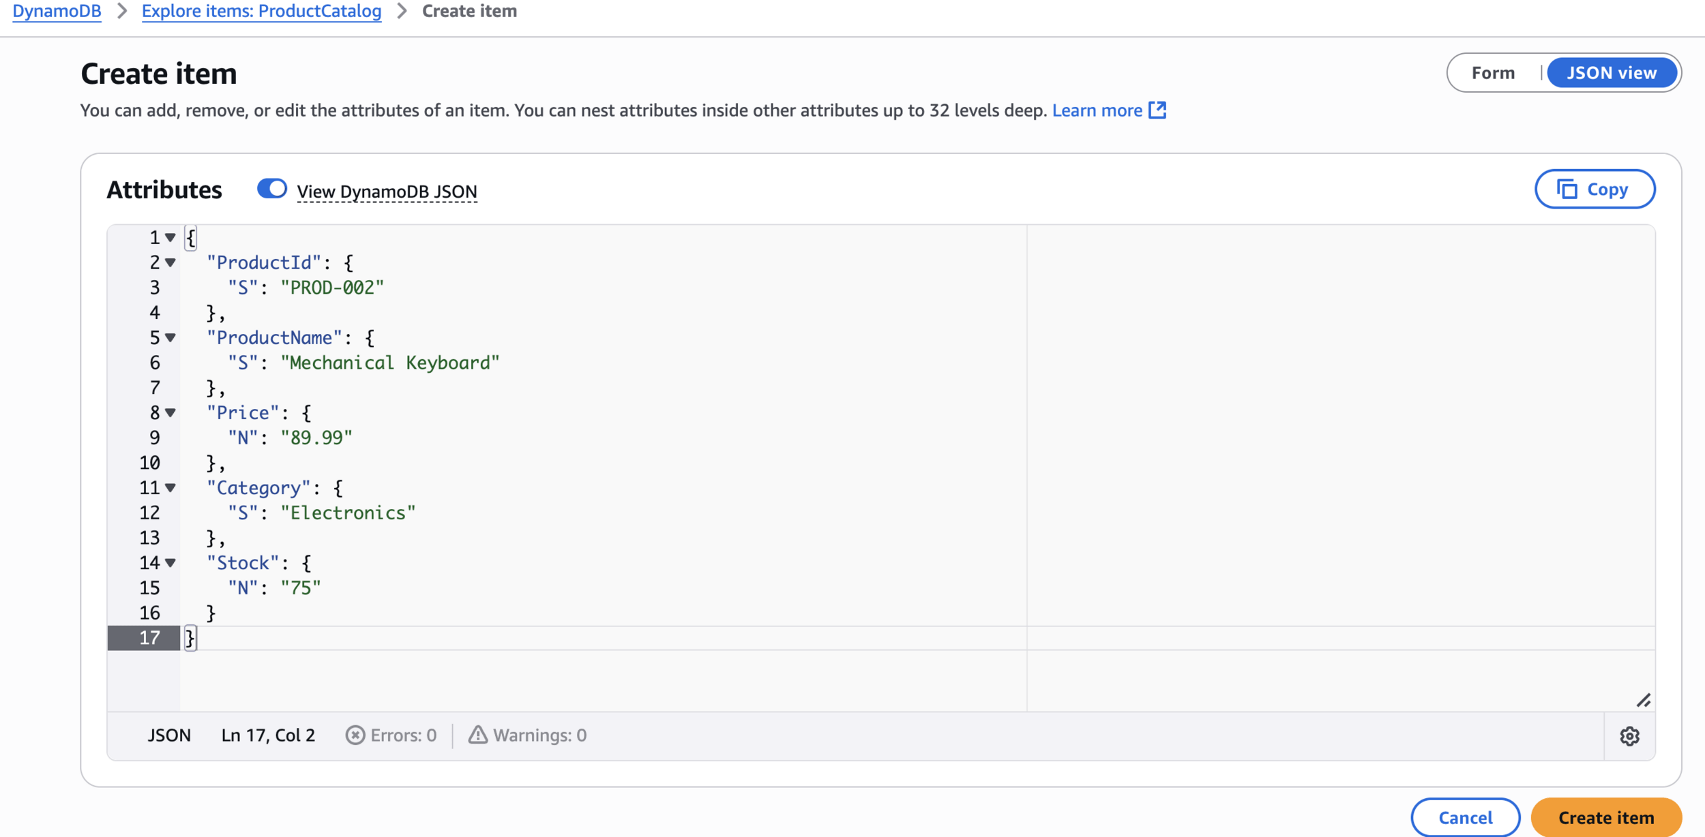
Task: Toggle the View DynamoDB JSON switch
Action: 271,189
